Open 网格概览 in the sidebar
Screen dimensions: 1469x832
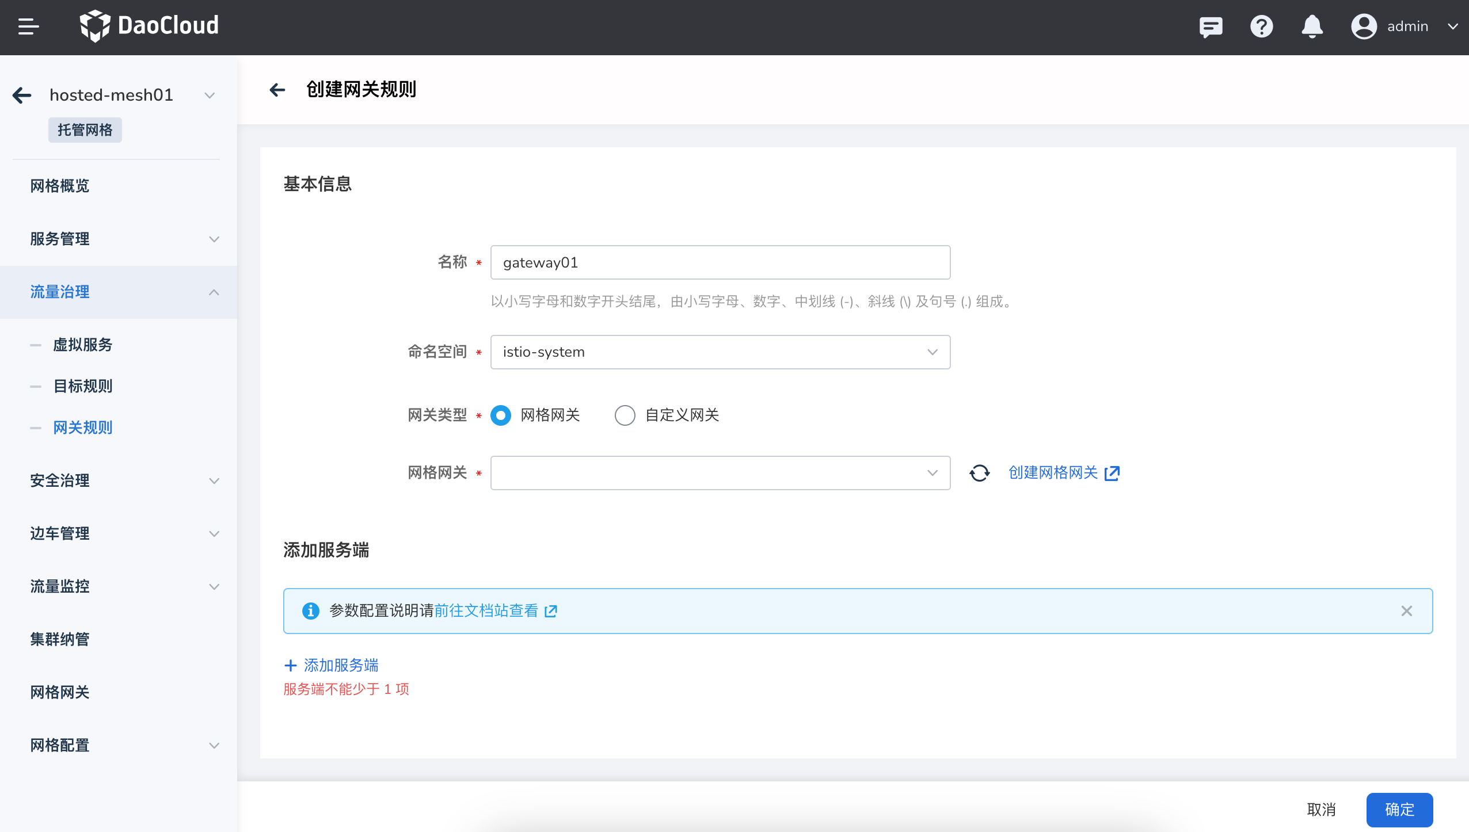[60, 186]
